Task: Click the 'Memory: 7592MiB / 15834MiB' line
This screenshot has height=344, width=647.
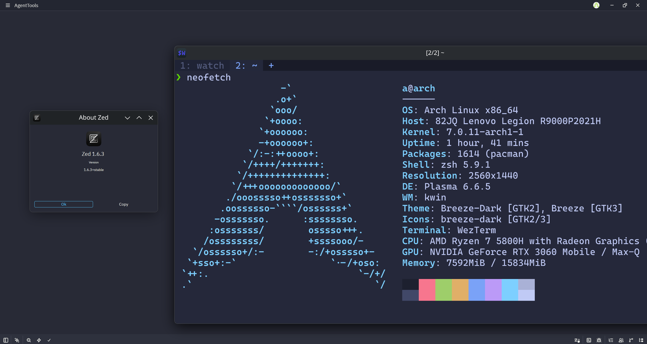Action: 474,263
